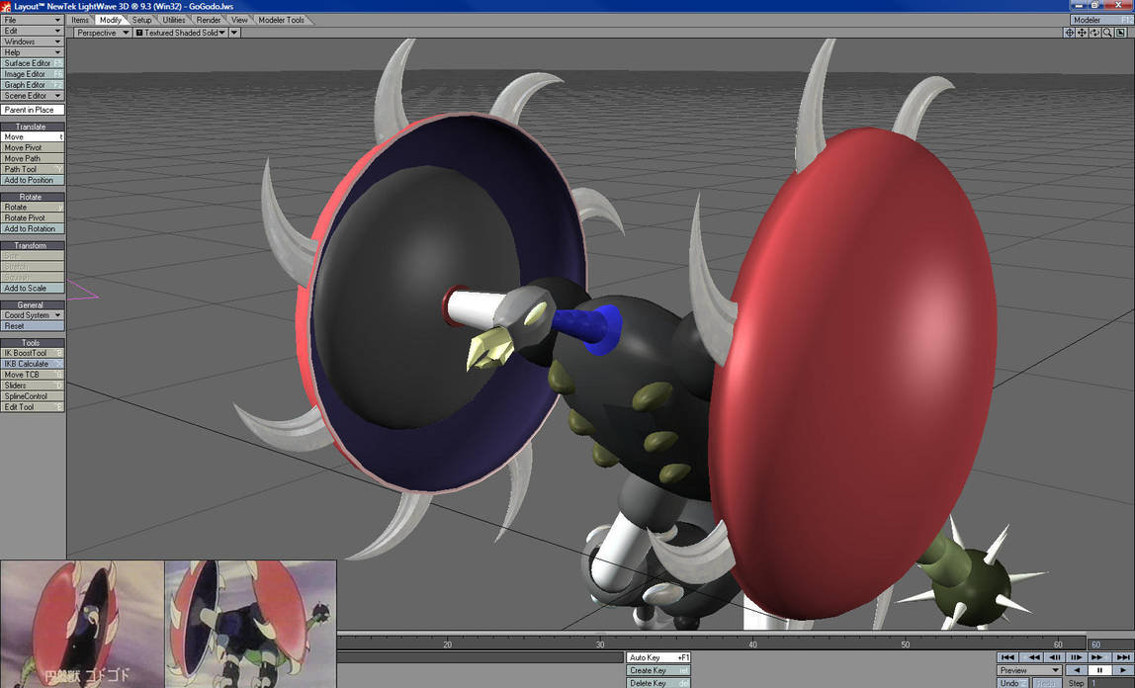Open the Preview dropdown
The width and height of the screenshot is (1135, 688).
[x=1028, y=670]
